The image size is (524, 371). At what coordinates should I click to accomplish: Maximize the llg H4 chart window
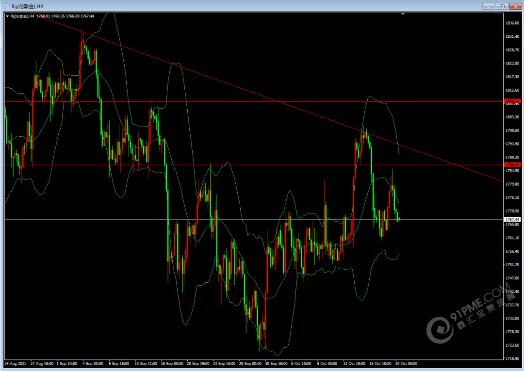click(x=502, y=6)
